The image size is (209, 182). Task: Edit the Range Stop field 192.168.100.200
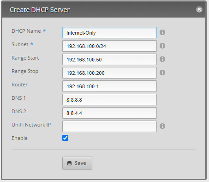point(109,73)
